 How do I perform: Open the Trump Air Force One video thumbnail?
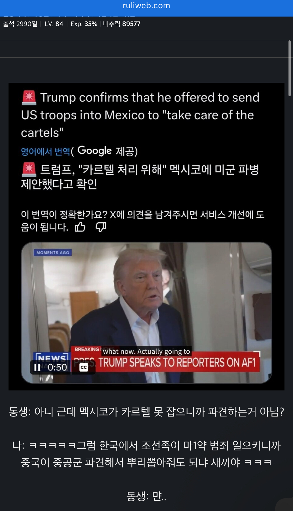coord(146,313)
